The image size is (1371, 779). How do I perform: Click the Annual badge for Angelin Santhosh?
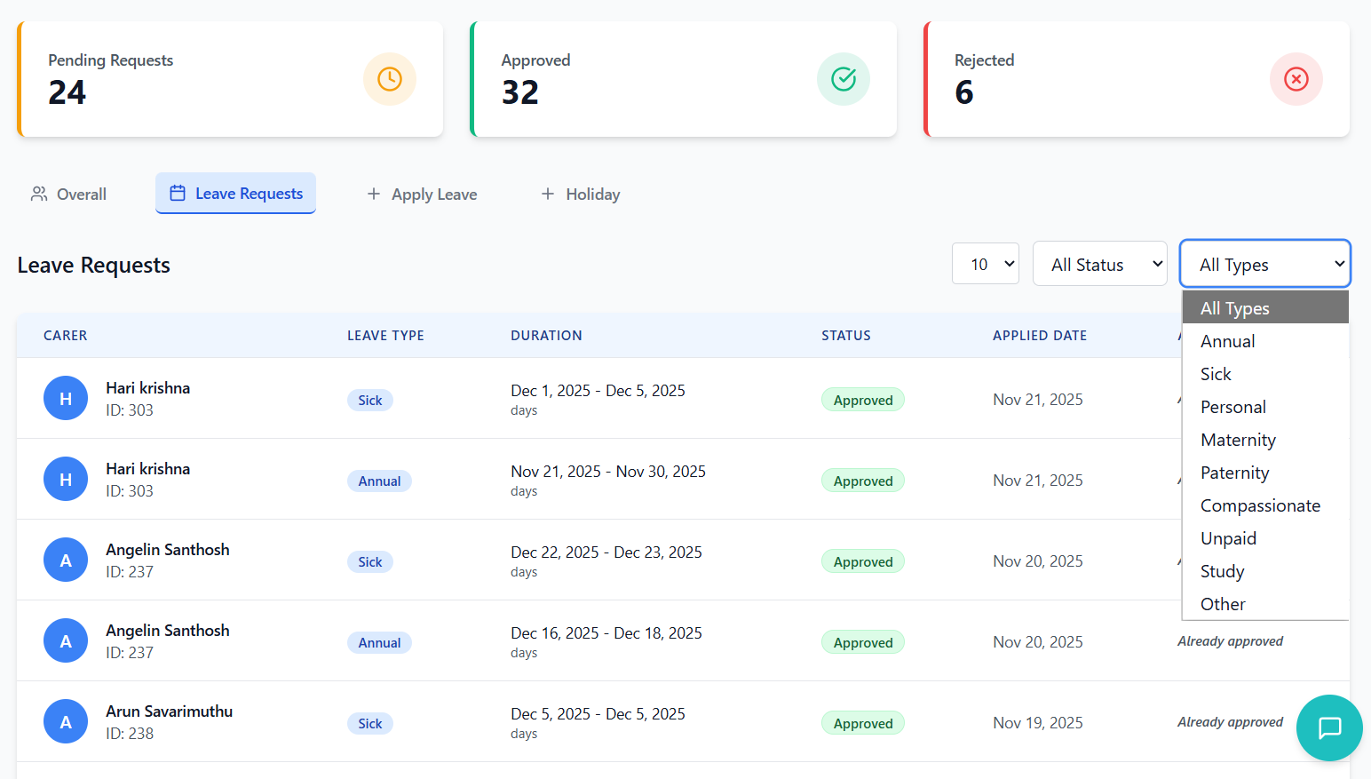(379, 642)
